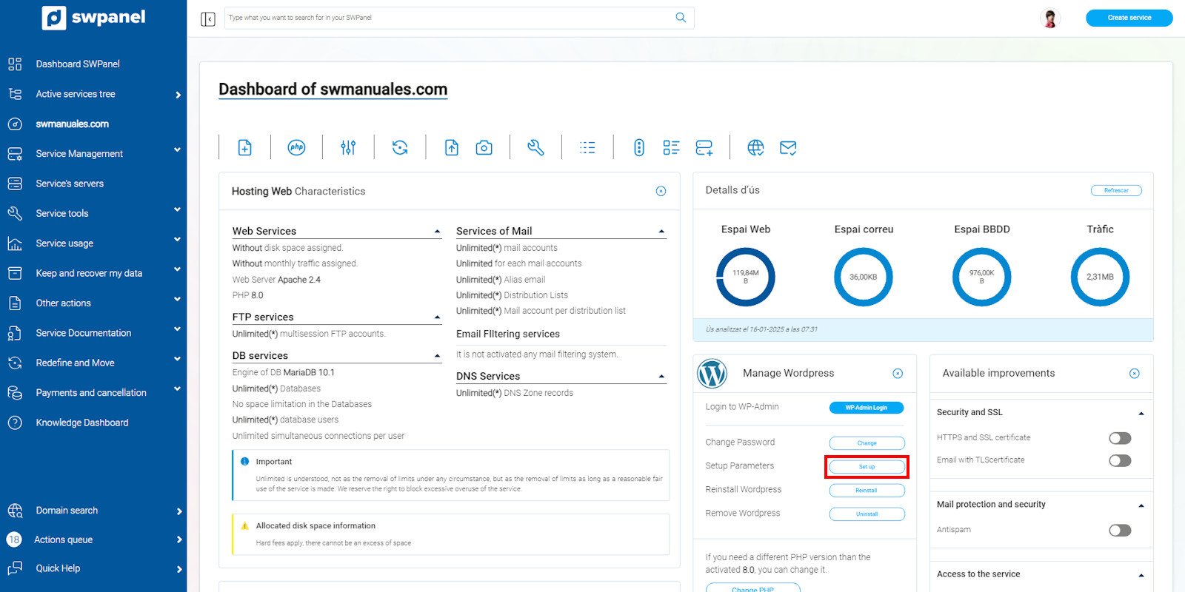Click the Create service button
The height and width of the screenshot is (592, 1185).
click(1129, 18)
